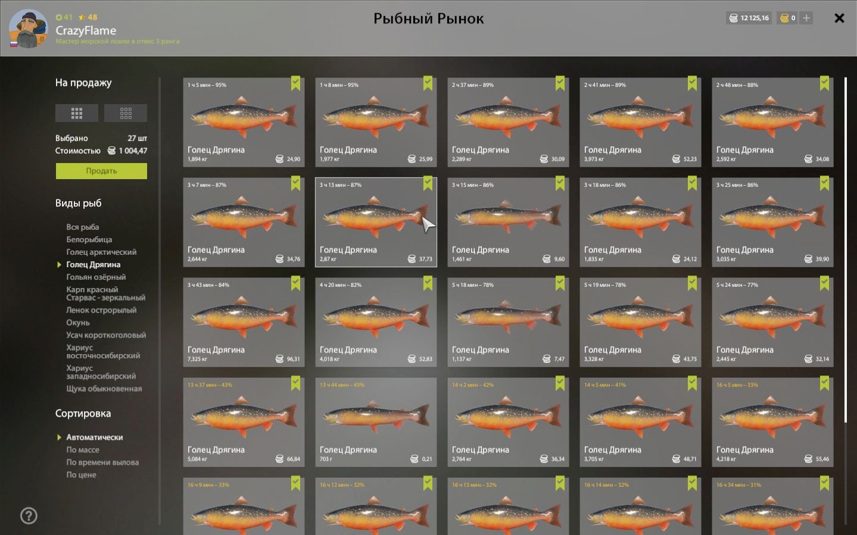
Task: Deselect all fish with outlined grid icon
Action: tap(126, 113)
